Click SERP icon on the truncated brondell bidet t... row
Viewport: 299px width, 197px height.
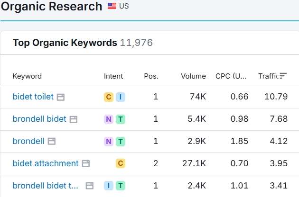click(x=89, y=186)
